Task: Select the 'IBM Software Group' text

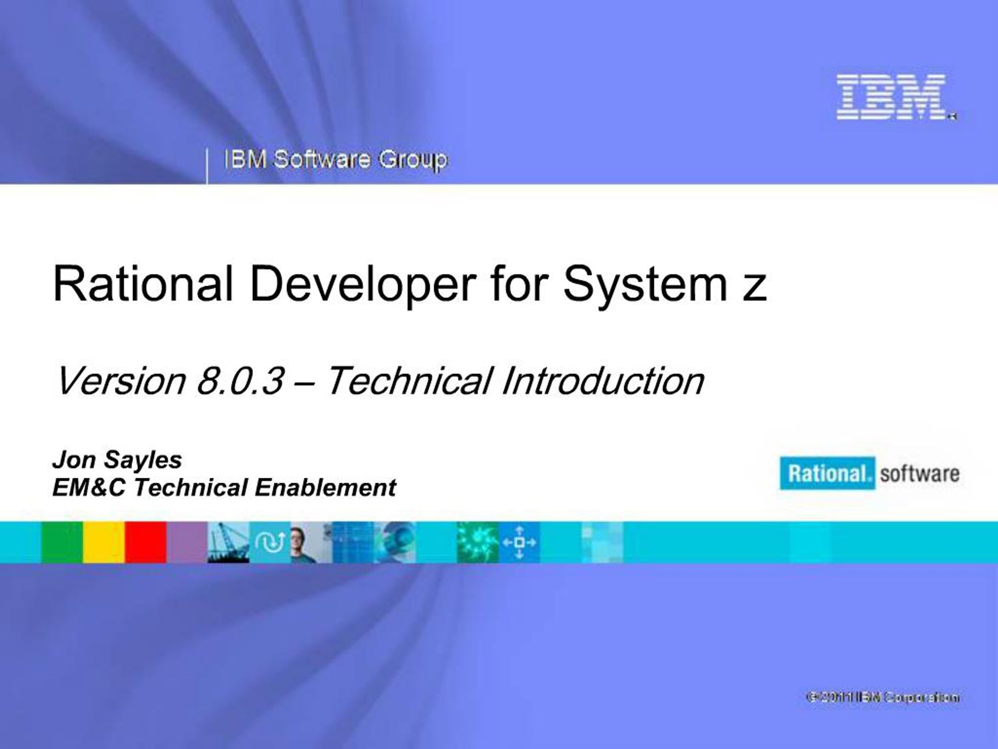Action: [336, 160]
